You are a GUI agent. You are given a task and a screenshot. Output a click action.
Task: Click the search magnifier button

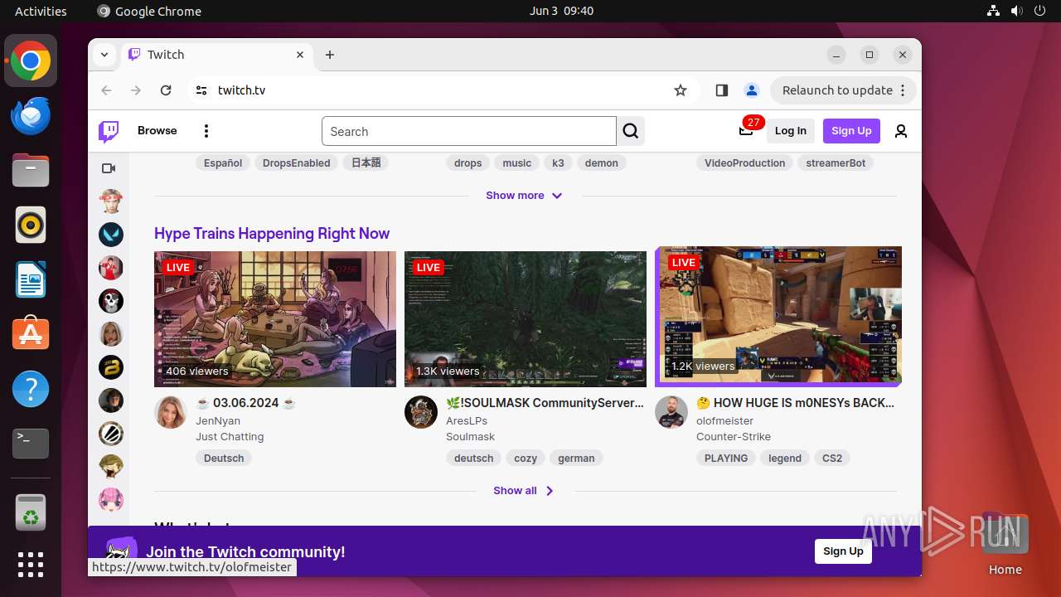[x=631, y=131]
